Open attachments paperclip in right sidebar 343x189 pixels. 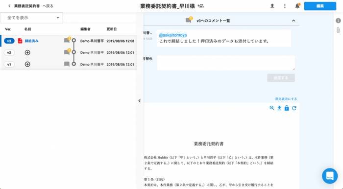[x=338, y=30]
